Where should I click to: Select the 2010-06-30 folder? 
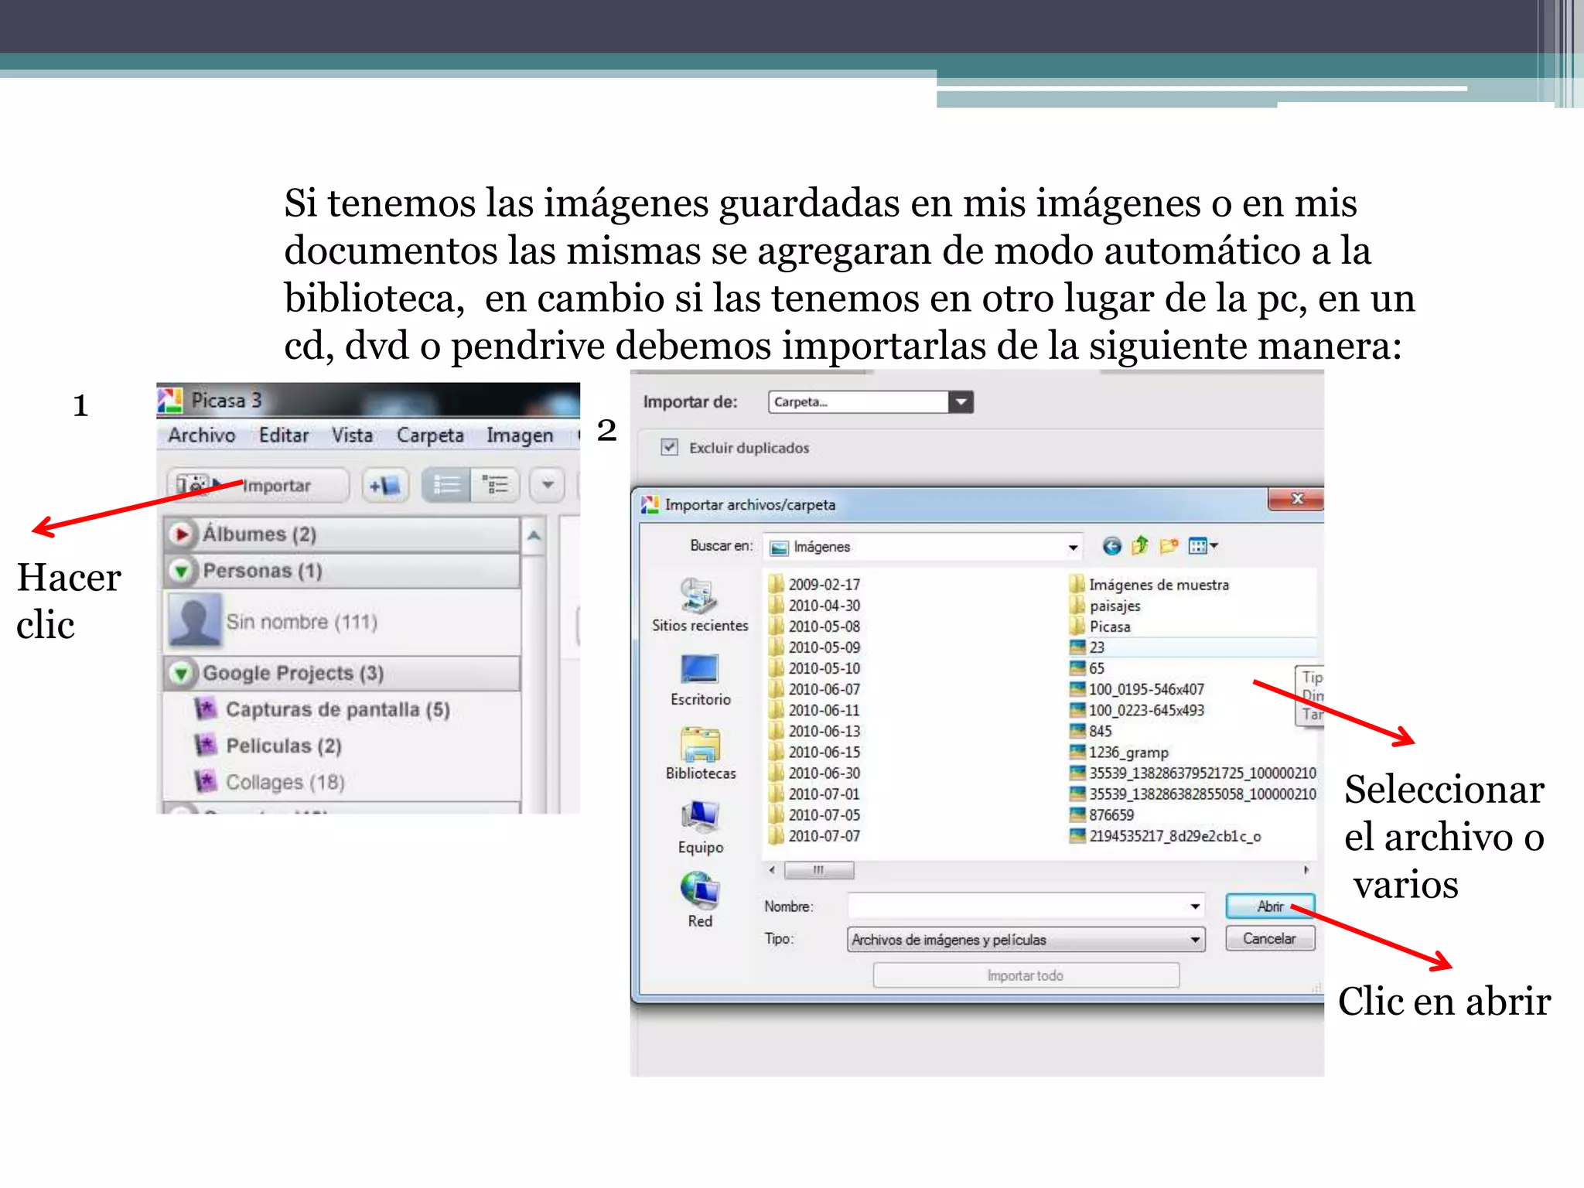(814, 773)
